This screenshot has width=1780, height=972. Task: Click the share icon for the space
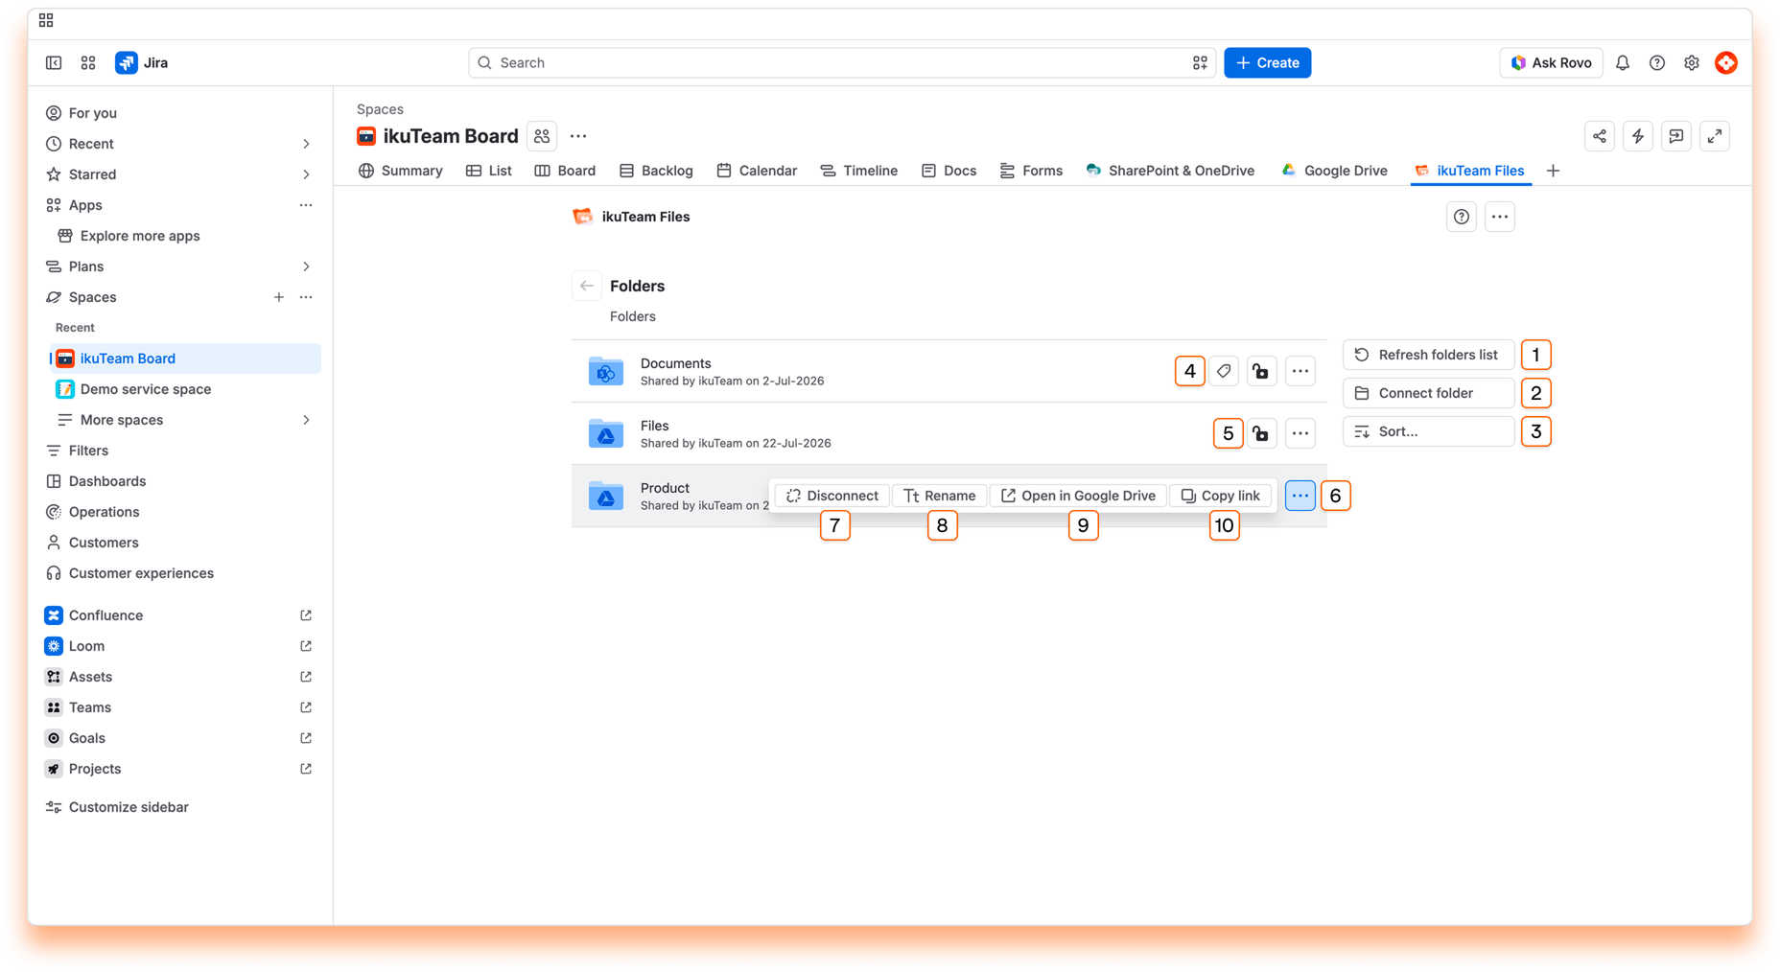pyautogui.click(x=1600, y=136)
